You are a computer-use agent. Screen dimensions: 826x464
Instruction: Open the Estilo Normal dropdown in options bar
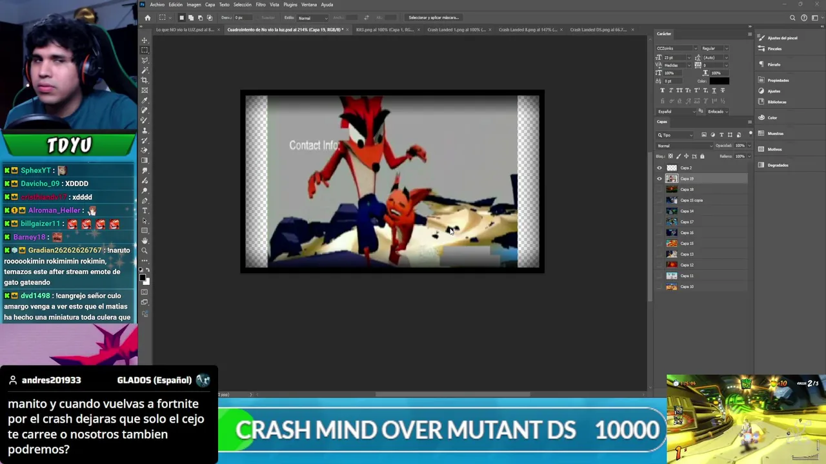point(312,18)
